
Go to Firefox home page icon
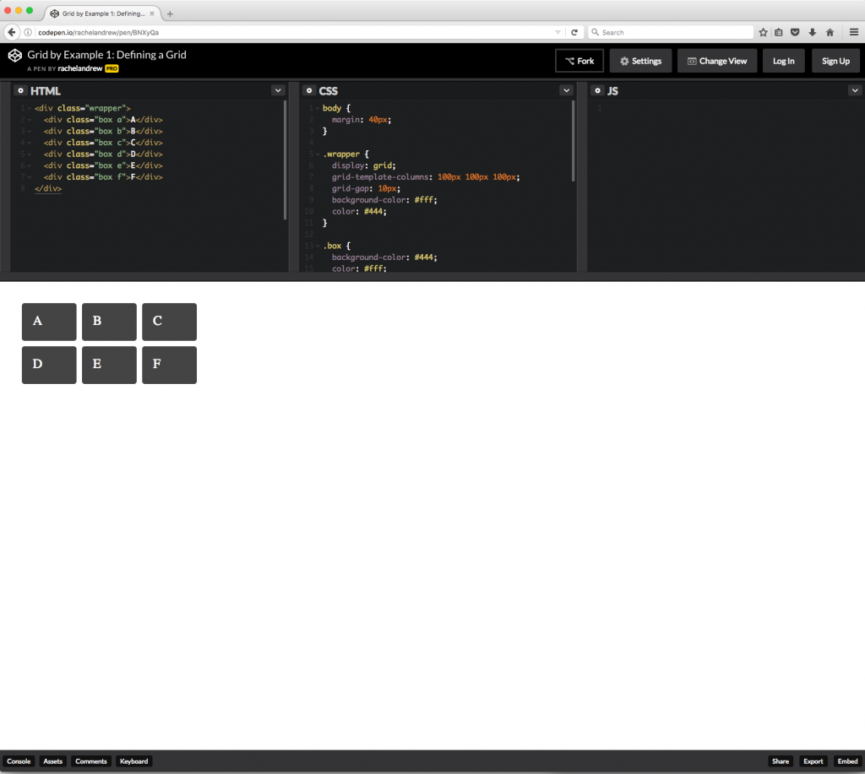tap(830, 32)
